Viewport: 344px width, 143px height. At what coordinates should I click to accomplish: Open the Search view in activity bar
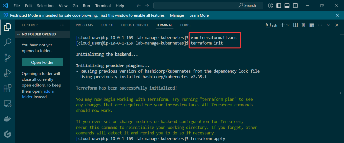click(x=7, y=42)
